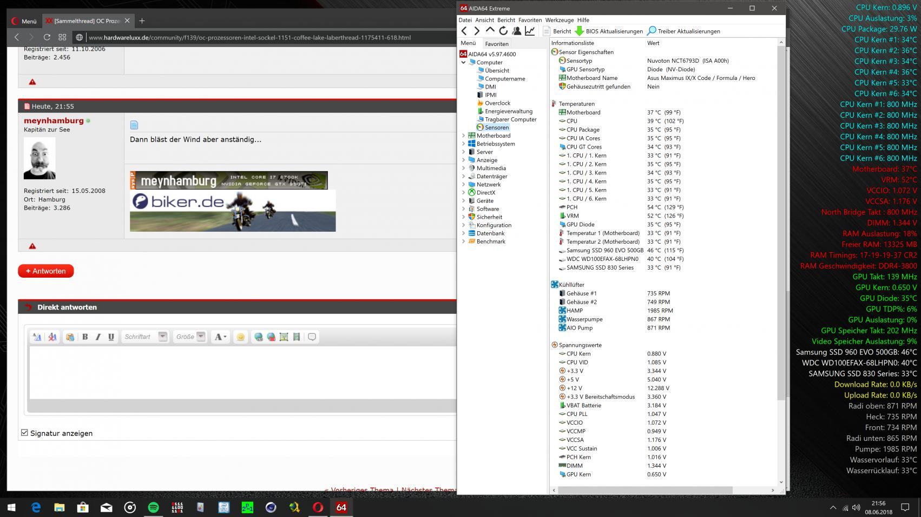Open Favoriten menu in AIDA64 menu bar
The width and height of the screenshot is (921, 517).
(530, 20)
